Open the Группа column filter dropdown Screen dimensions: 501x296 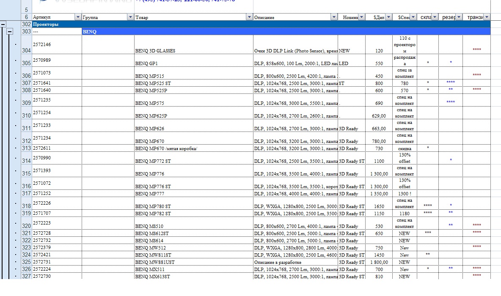pyautogui.click(x=130, y=17)
